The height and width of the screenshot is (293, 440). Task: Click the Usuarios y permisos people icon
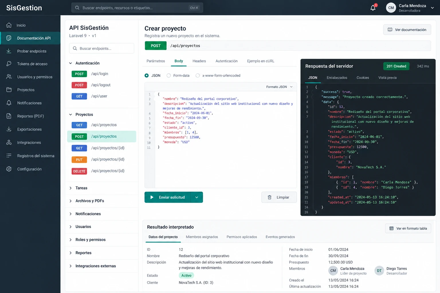click(x=9, y=77)
